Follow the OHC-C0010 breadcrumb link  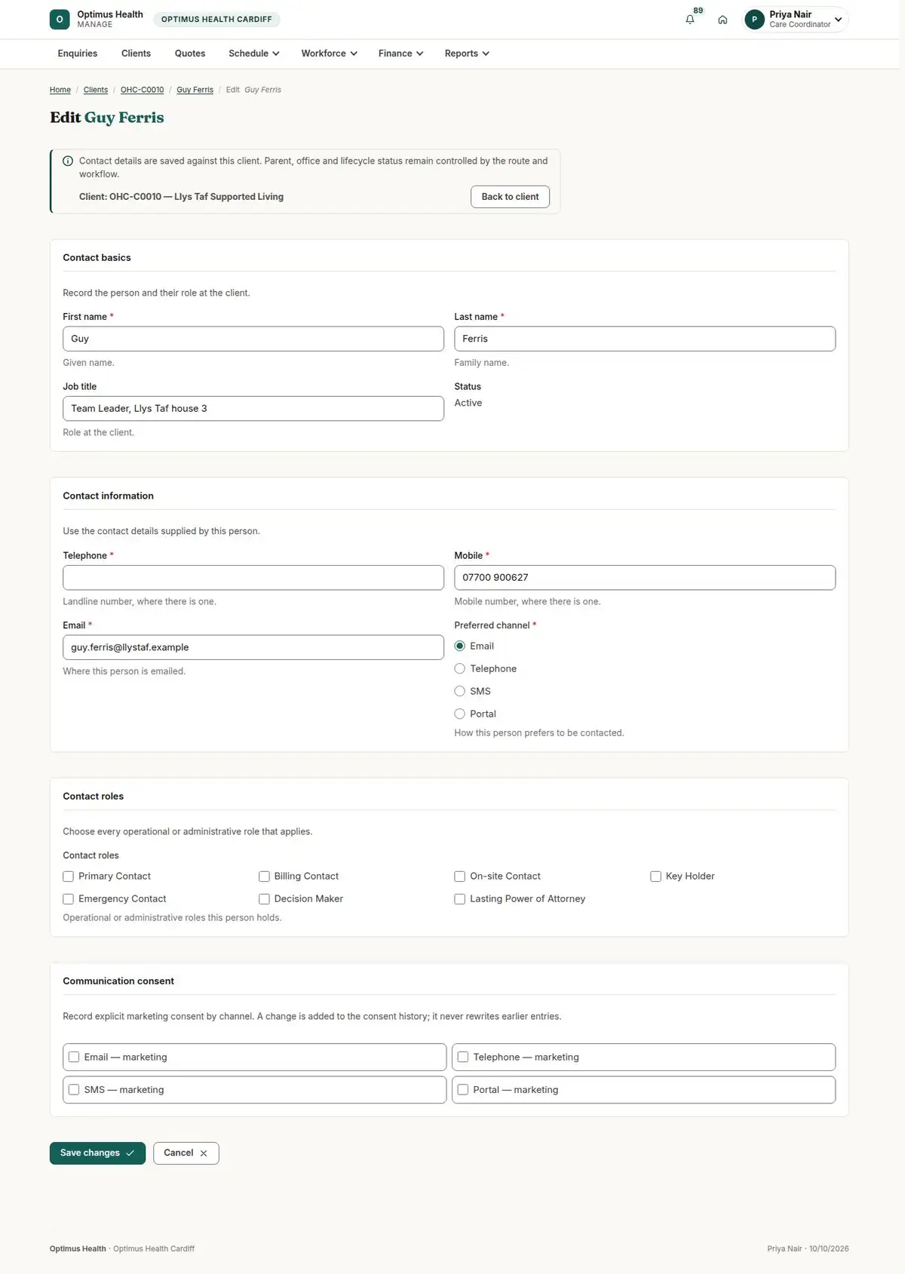tap(142, 90)
